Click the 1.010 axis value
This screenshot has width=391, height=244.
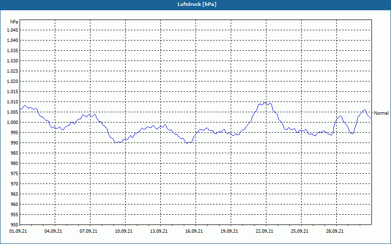(x=13, y=102)
